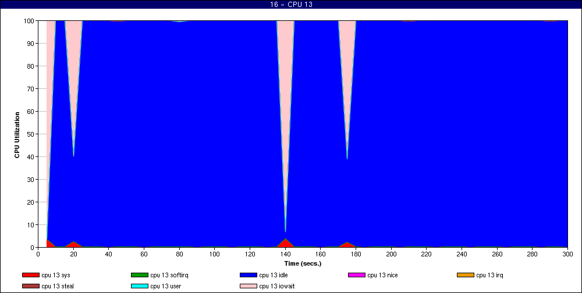
Task: Click the blue cpu 13 idle legend swatch
Action: (249, 275)
